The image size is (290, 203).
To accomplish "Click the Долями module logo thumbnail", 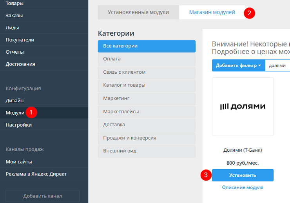I will (x=243, y=107).
